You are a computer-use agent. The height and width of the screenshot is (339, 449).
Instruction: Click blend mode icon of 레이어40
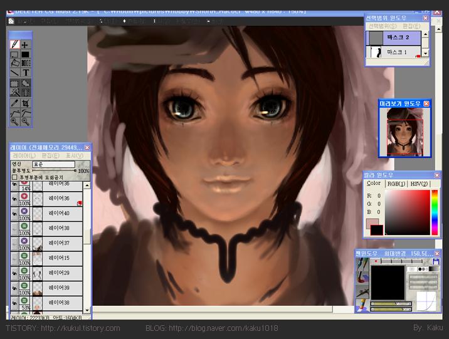24,211
